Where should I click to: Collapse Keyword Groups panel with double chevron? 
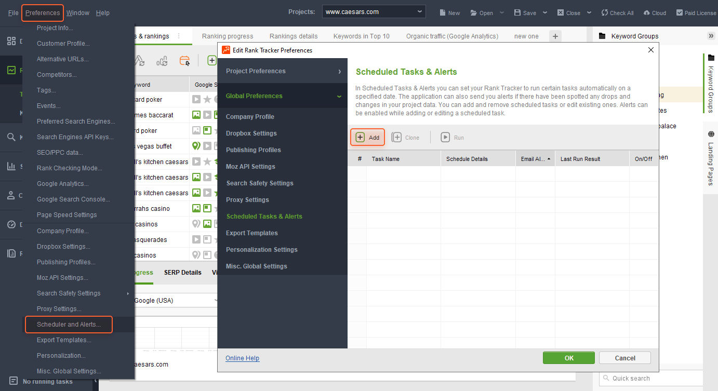coord(711,36)
